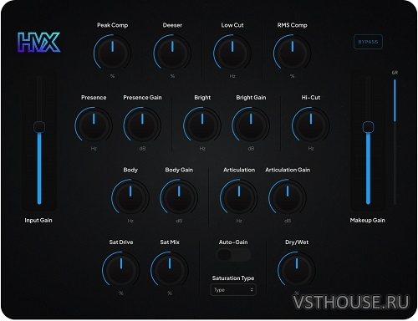Click the Hi-Cut knob
Screen dimensions: 418x321
(x=311, y=125)
